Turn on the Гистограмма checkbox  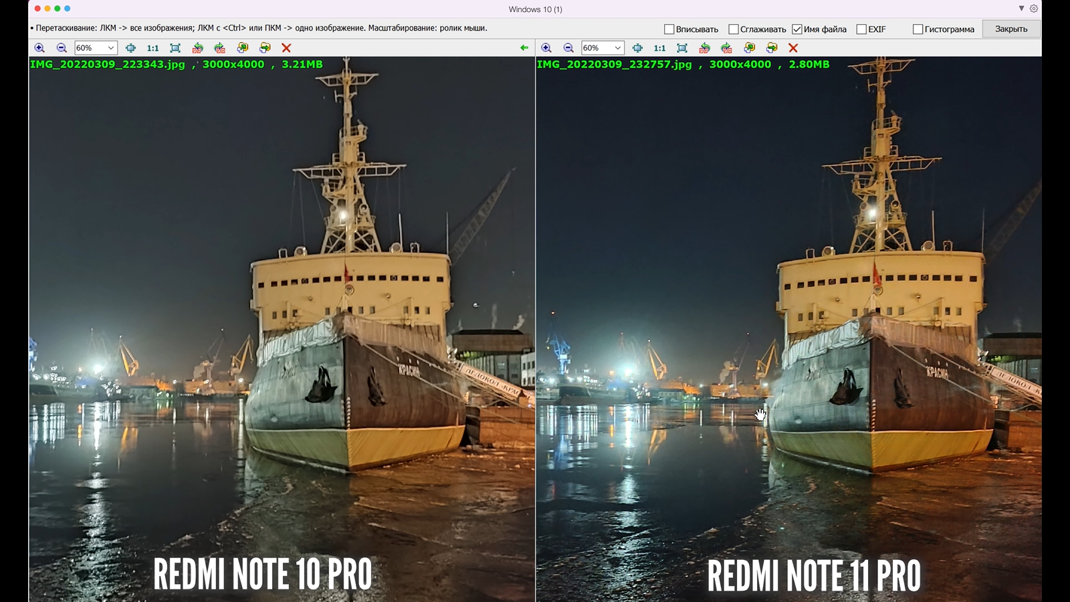tap(918, 29)
